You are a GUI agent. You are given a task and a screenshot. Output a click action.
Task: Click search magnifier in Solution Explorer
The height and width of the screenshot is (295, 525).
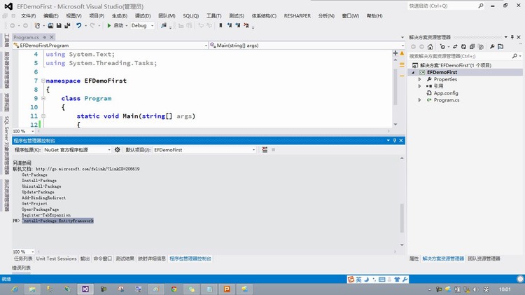tap(515, 56)
